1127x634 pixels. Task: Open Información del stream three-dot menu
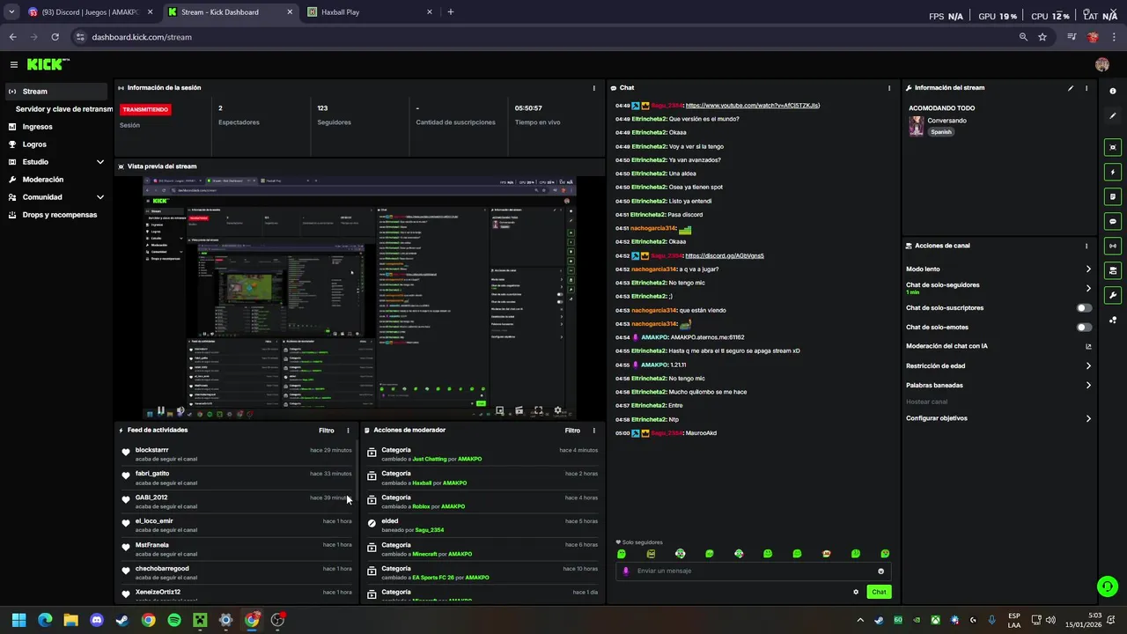coord(1086,88)
